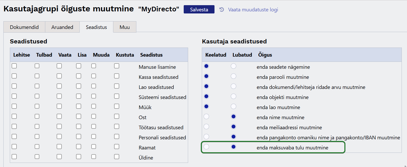
Task: Enable Lisa checkbox in Müük row
Action: click(x=79, y=106)
